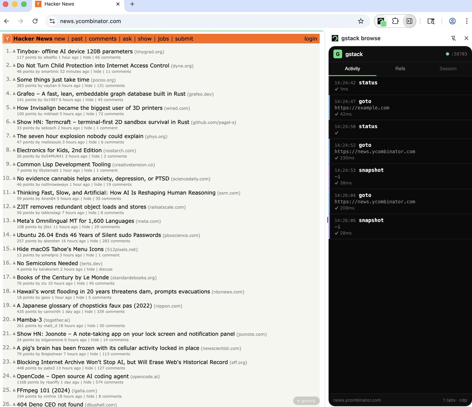Open site information icon in address bar

[x=52, y=21]
